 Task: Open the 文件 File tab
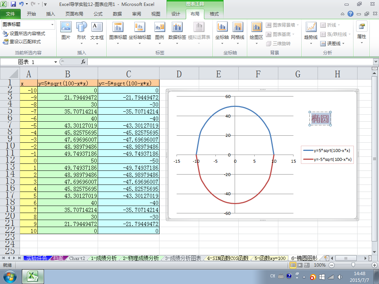(x=10, y=14)
